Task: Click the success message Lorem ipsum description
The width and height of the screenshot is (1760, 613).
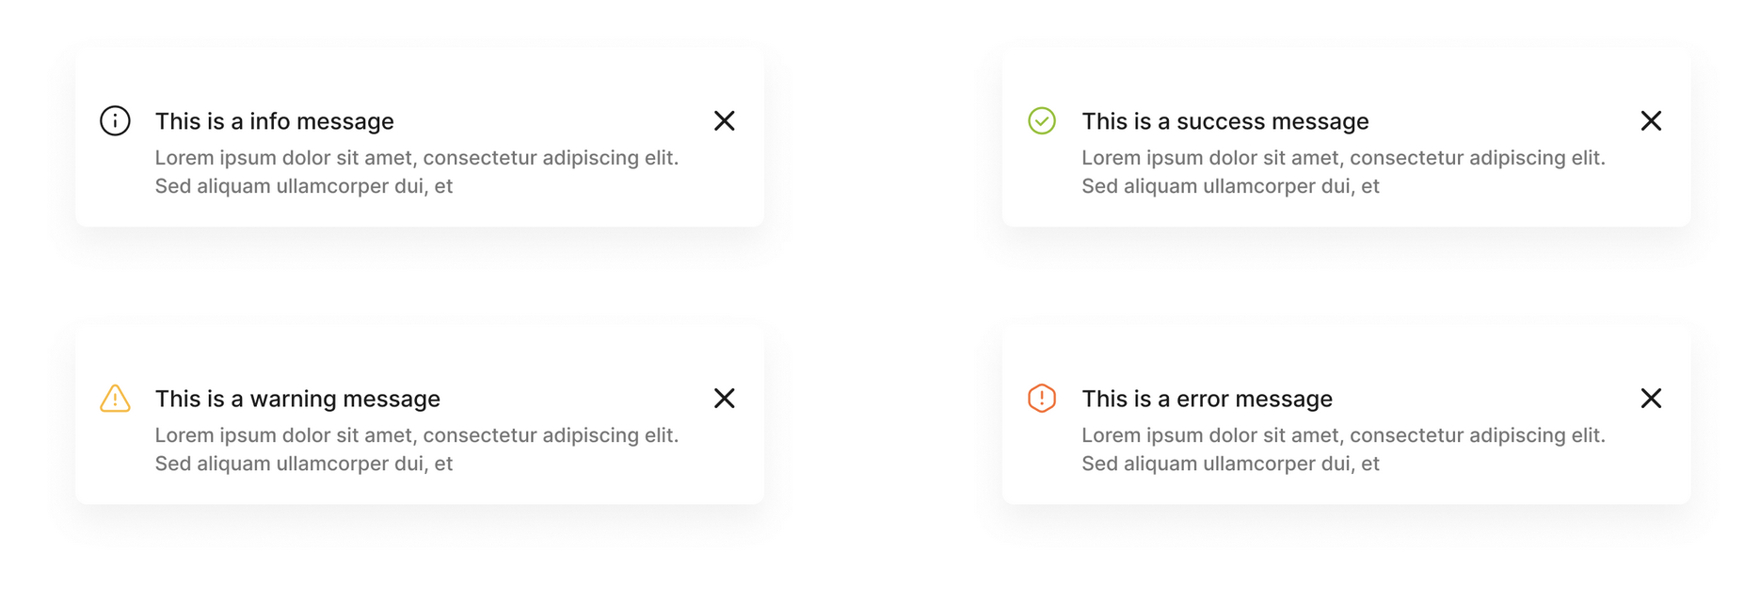Action: (1343, 172)
